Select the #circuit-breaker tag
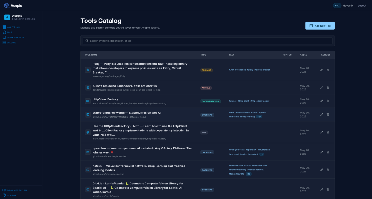This screenshot has width=372, height=199. pos(262,70)
